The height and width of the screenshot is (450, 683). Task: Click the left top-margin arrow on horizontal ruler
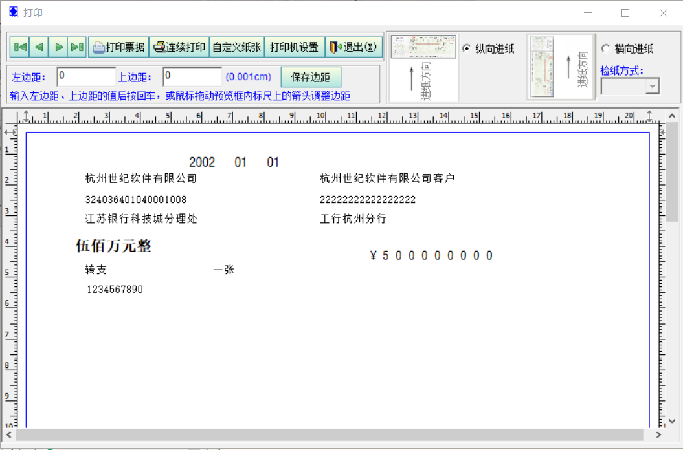point(26,116)
